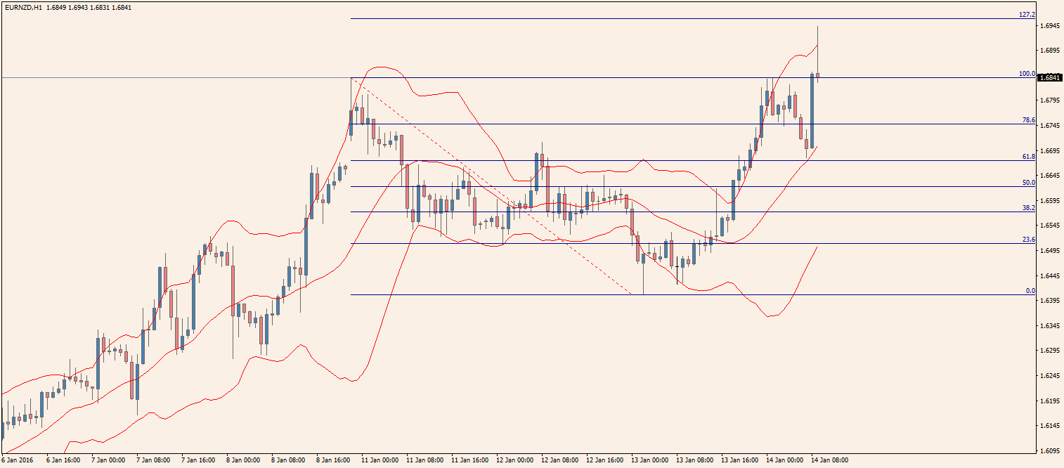Click the 1.6395 price axis label
Image resolution: width=1064 pixels, height=468 pixels.
1051,301
